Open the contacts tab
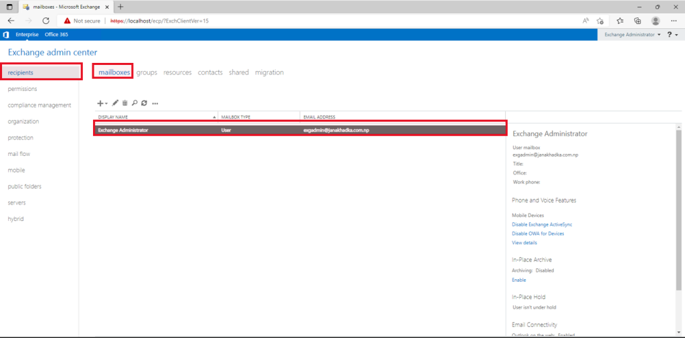 pyautogui.click(x=210, y=72)
